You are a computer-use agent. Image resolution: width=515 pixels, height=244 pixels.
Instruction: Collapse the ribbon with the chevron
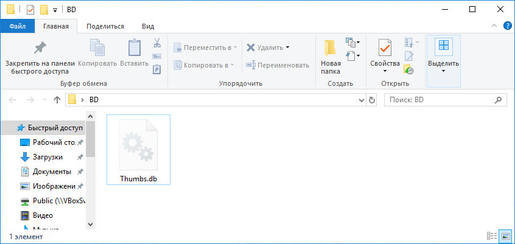coord(494,26)
